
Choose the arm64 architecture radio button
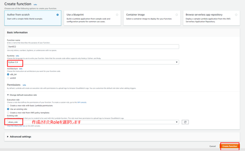[8, 78]
